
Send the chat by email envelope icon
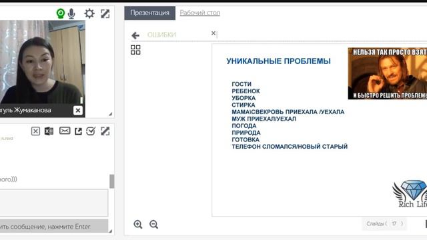point(65,131)
